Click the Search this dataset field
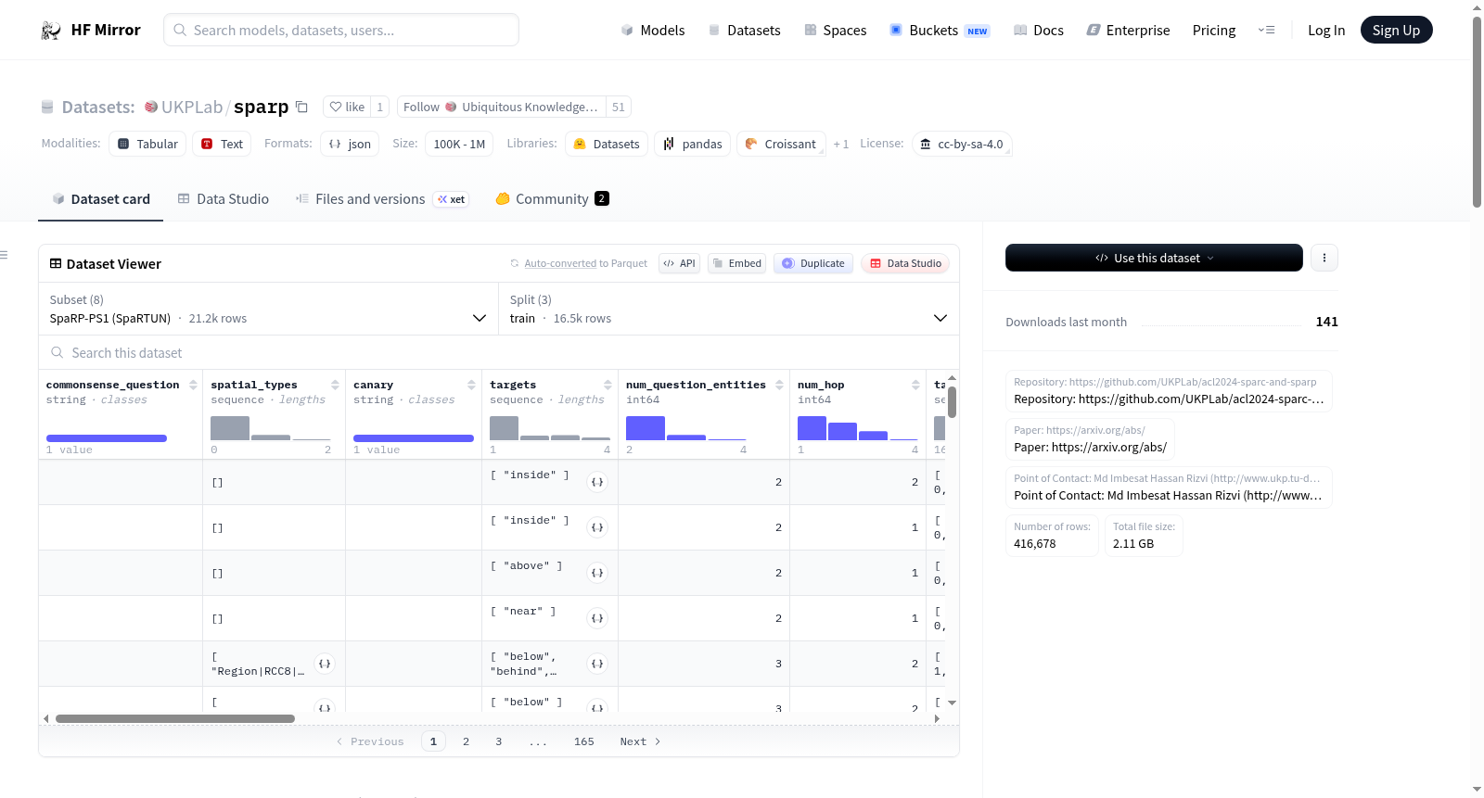This screenshot has height=798, width=1484. point(499,352)
